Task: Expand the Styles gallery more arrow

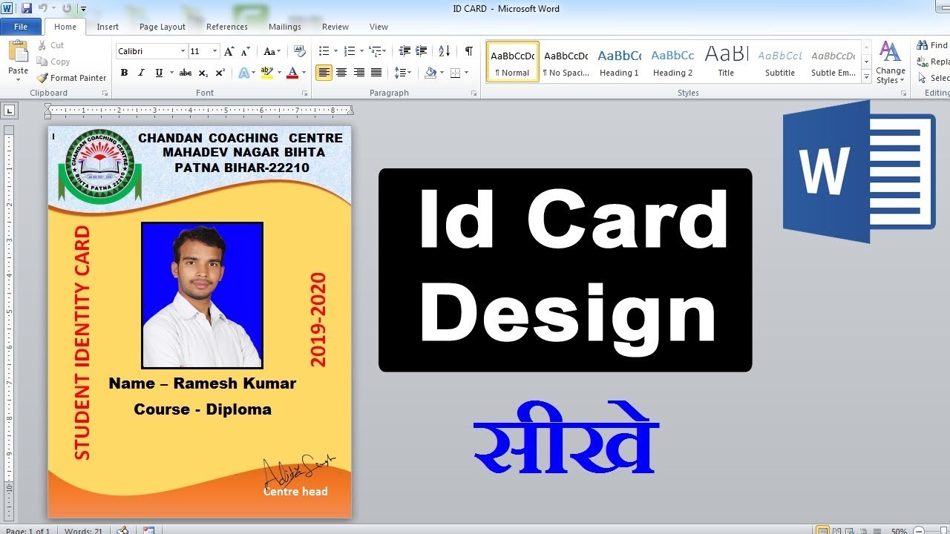Action: tap(866, 76)
